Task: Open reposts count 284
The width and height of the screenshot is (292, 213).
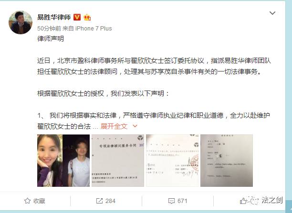Action: pos(110,201)
